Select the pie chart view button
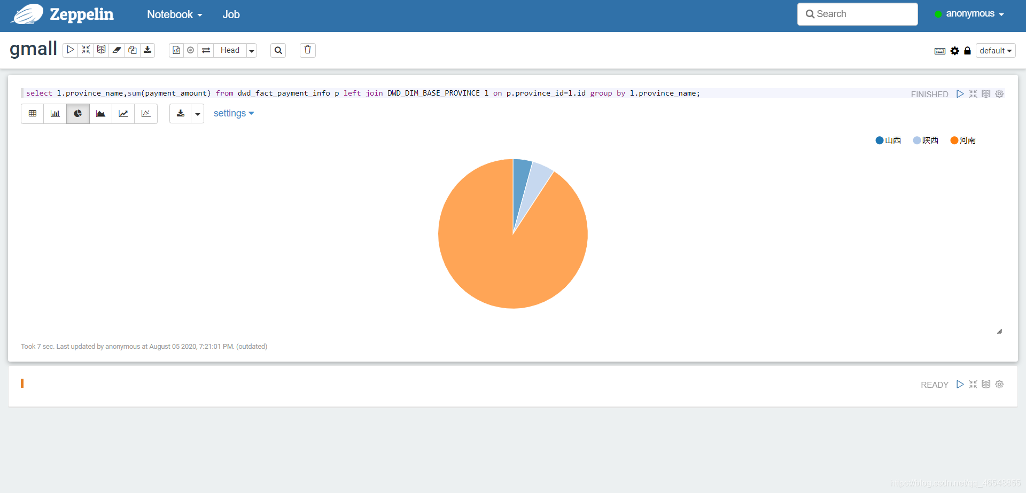This screenshot has height=493, width=1026. [x=78, y=113]
